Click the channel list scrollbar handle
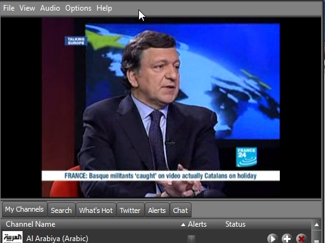 [316, 237]
